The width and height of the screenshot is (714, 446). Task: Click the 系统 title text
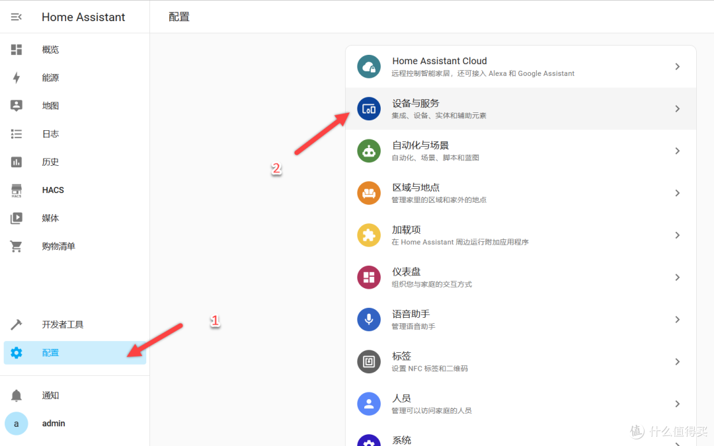[402, 440]
